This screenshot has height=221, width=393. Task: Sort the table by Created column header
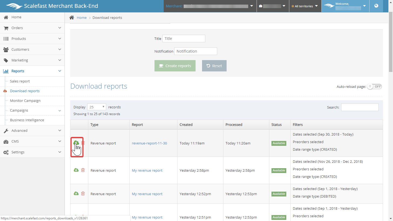point(186,125)
